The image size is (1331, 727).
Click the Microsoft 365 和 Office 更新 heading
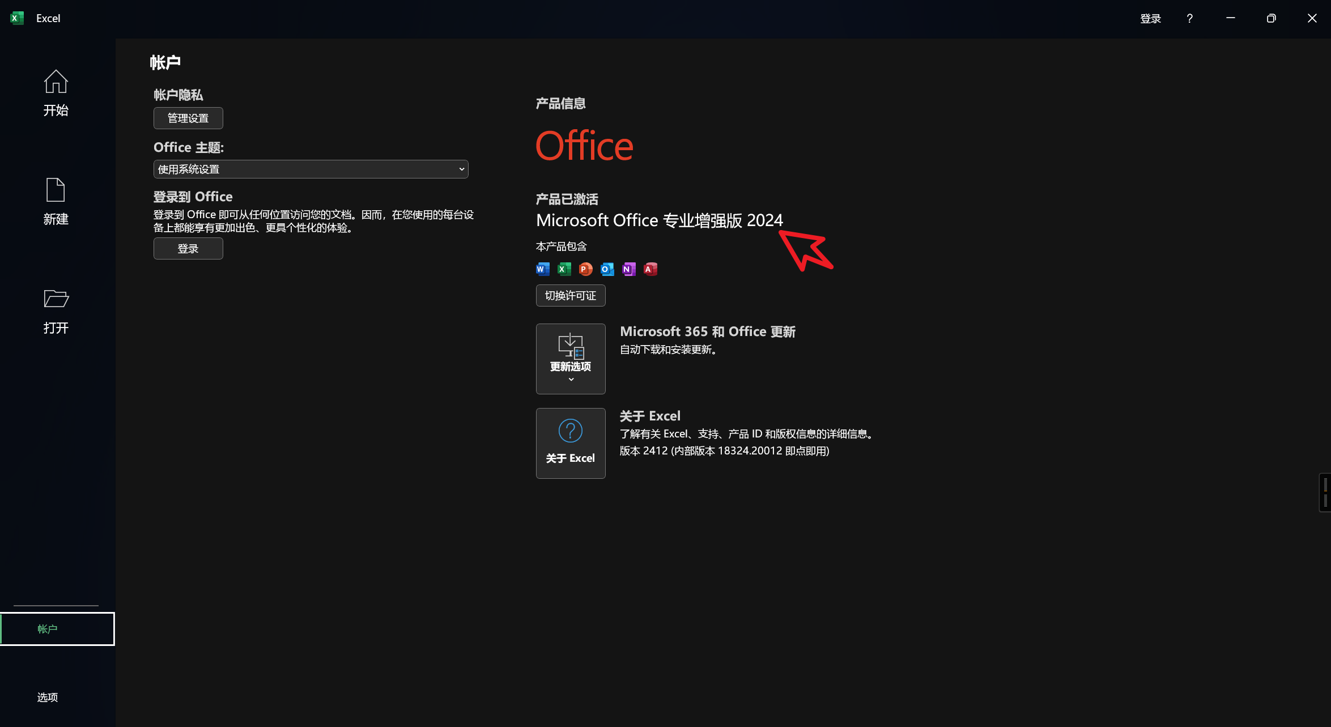coord(708,331)
